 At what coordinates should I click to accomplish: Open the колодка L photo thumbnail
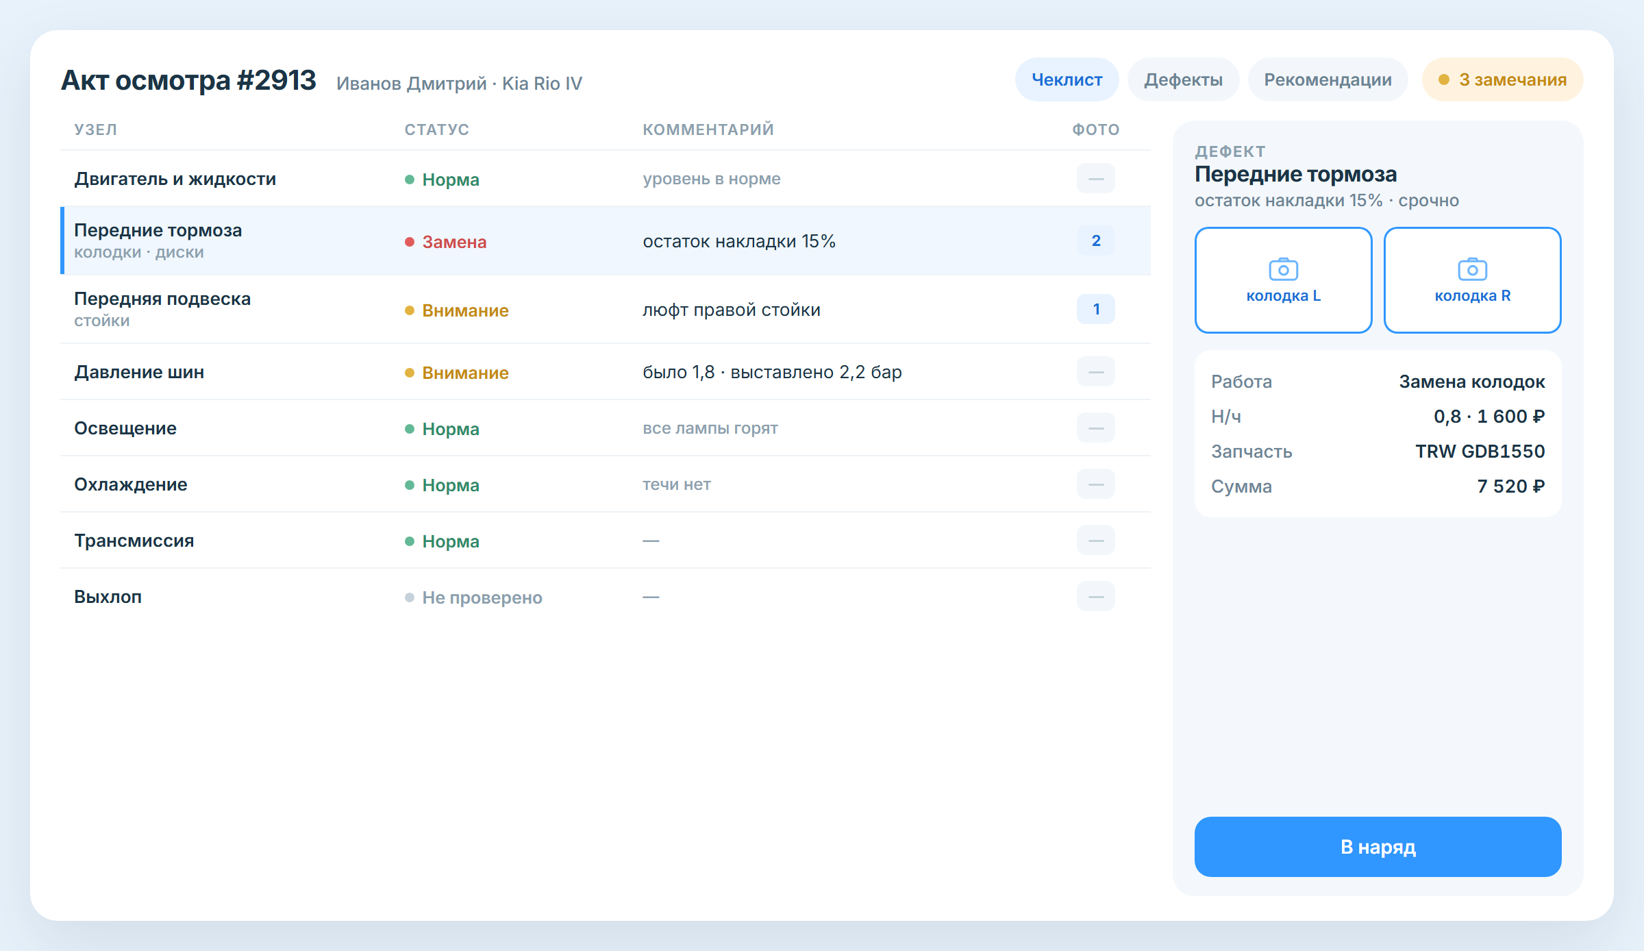[1283, 280]
